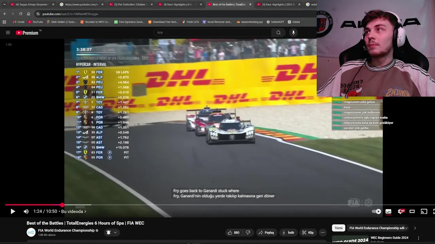Viewport: 435px width, 244px height.
Task: Click the browser home icon
Action: point(29,14)
